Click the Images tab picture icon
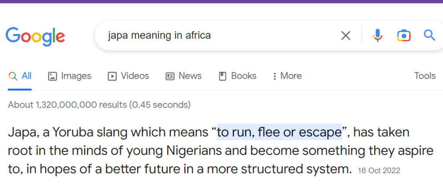443x186 pixels. coord(52,76)
